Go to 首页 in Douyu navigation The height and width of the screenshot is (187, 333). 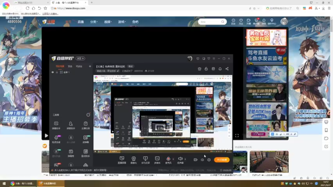[x=68, y=22]
